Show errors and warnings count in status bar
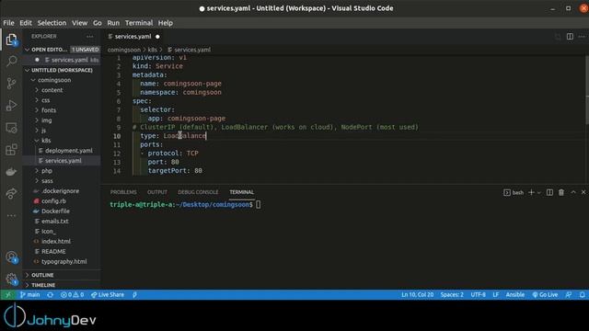 pyautogui.click(x=72, y=294)
